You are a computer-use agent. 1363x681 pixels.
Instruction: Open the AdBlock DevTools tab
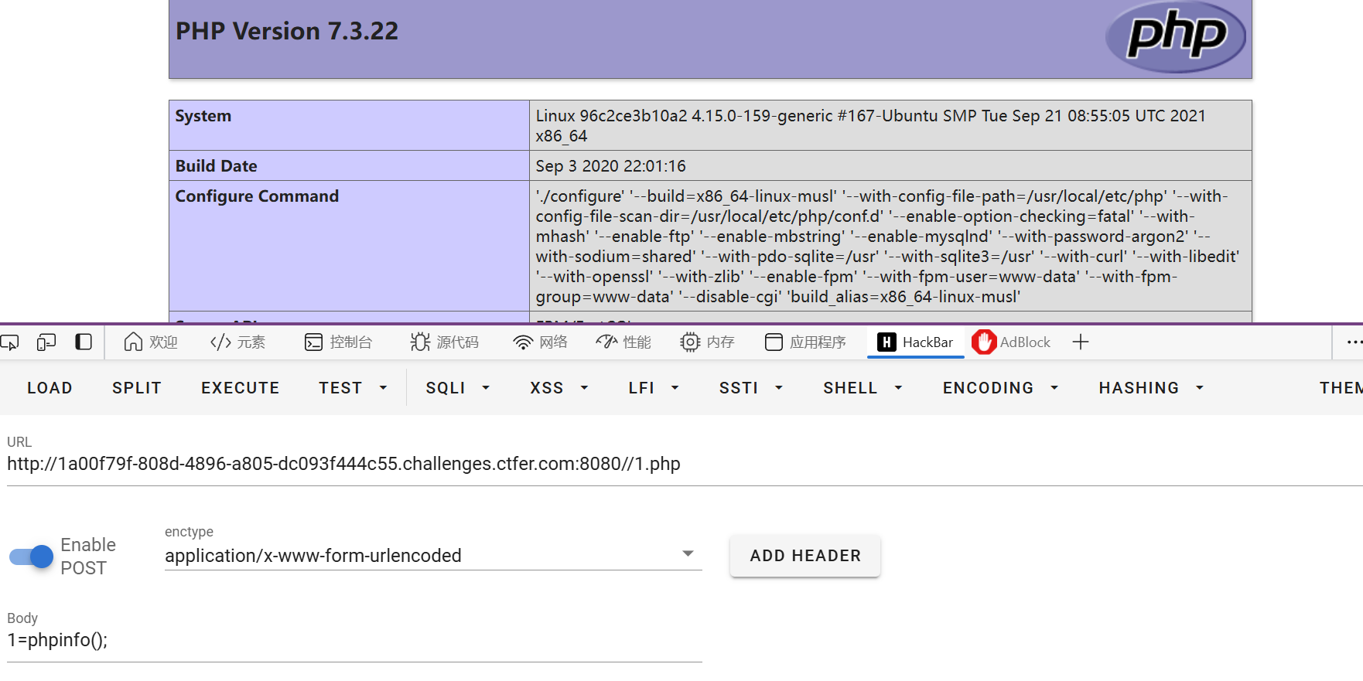coord(1012,342)
